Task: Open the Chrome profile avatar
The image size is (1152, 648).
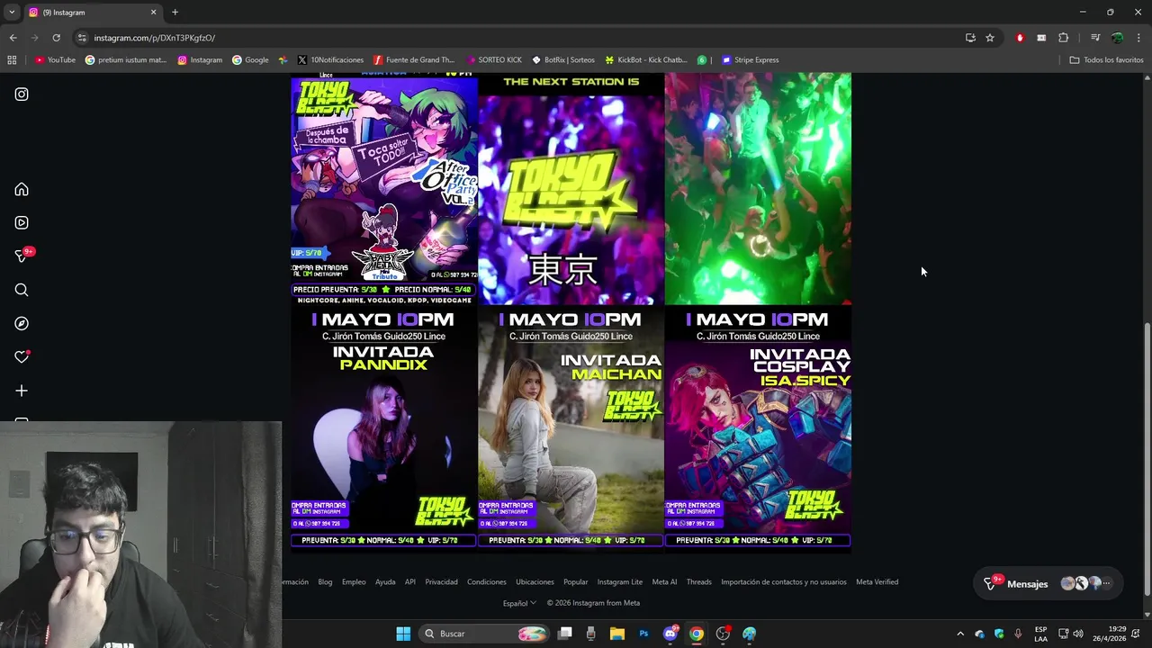Action: click(1117, 38)
